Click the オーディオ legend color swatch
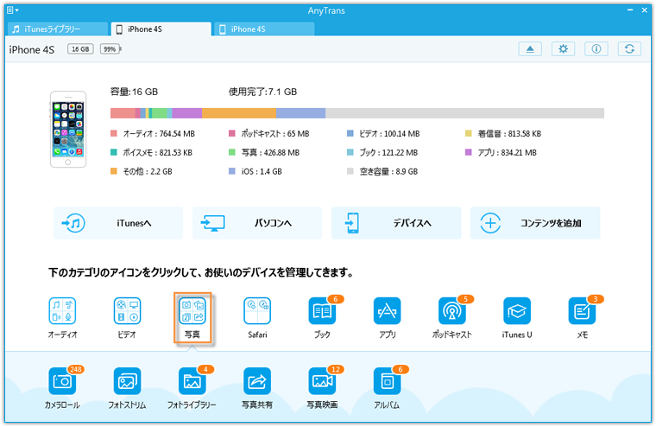Image resolution: width=656 pixels, height=427 pixels. (114, 133)
